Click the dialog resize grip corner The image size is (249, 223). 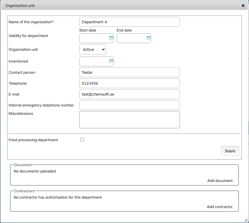pos(246,220)
